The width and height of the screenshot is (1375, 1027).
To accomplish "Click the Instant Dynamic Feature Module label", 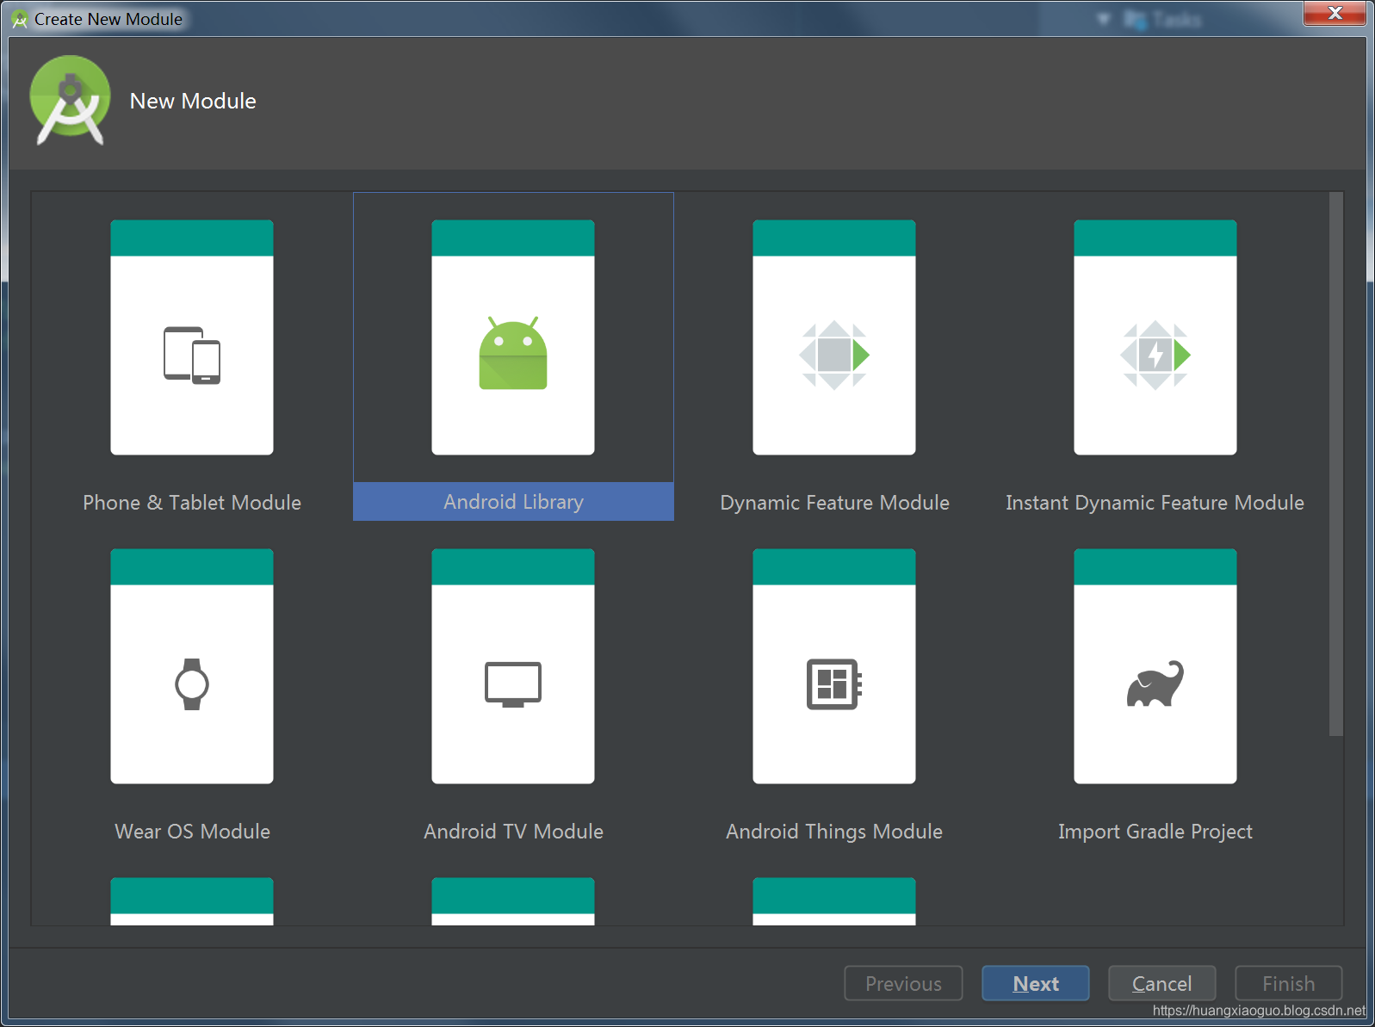I will tap(1155, 503).
